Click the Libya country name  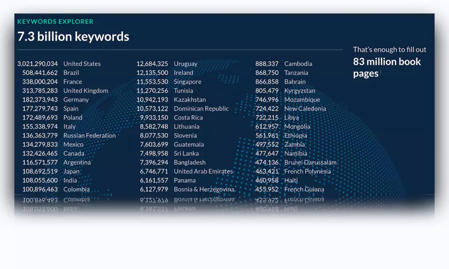tap(291, 117)
